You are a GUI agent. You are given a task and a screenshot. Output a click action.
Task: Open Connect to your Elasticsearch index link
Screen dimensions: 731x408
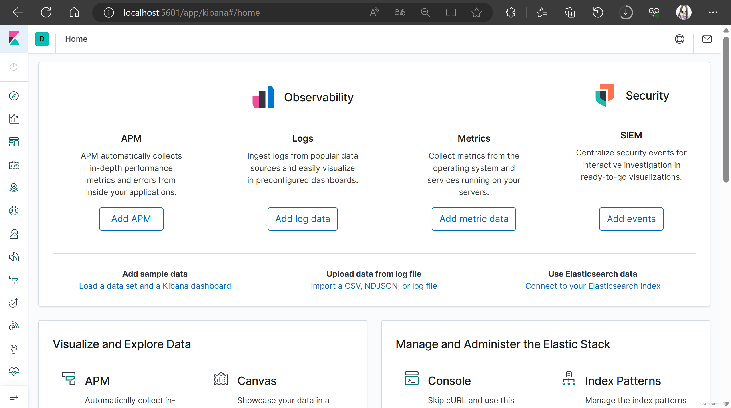pos(593,286)
